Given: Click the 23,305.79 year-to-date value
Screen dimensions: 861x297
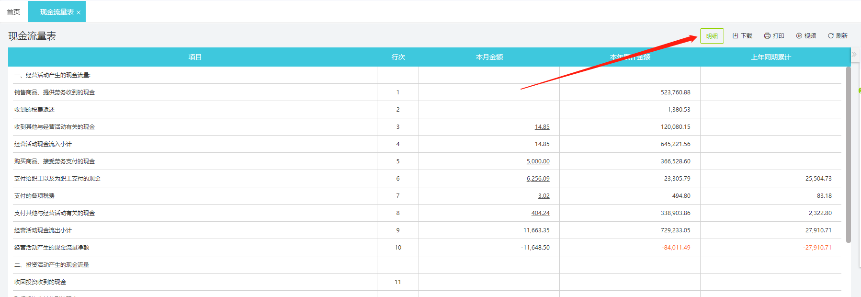Looking at the screenshot, I should [677, 179].
